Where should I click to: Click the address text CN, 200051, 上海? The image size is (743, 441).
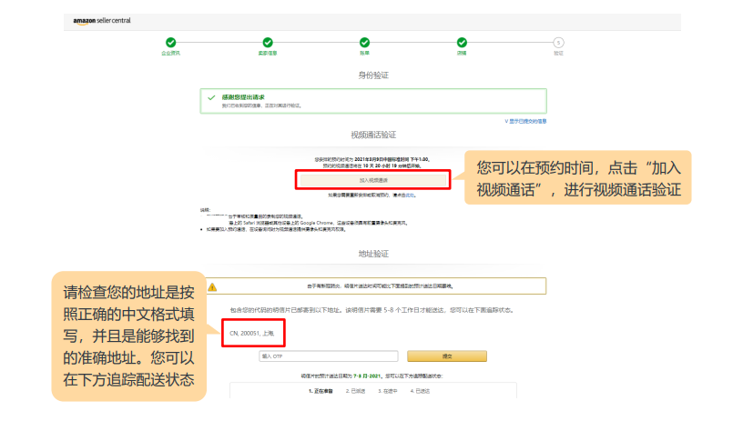[251, 333]
